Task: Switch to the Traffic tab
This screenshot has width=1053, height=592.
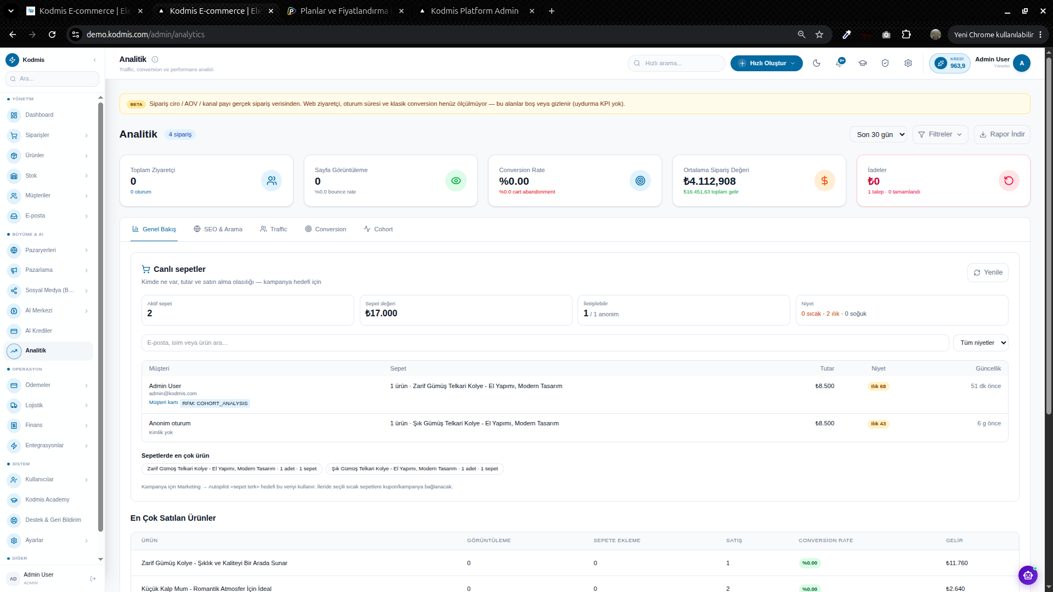Action: pyautogui.click(x=273, y=229)
